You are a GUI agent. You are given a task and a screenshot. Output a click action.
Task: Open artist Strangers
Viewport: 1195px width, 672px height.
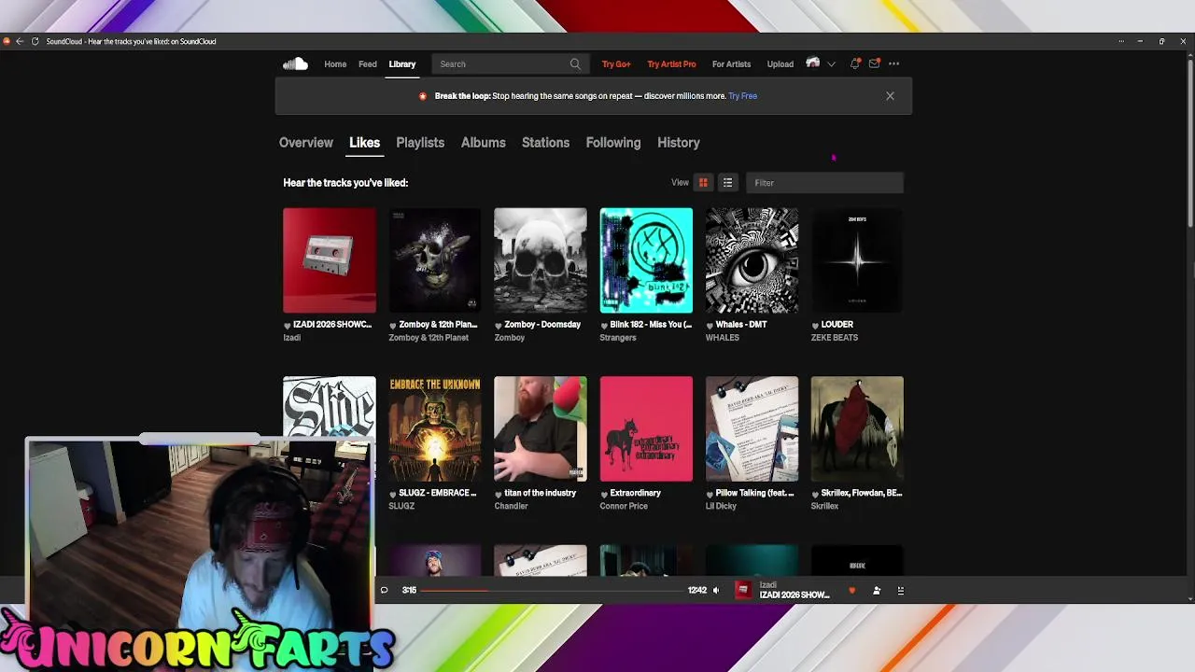(618, 338)
